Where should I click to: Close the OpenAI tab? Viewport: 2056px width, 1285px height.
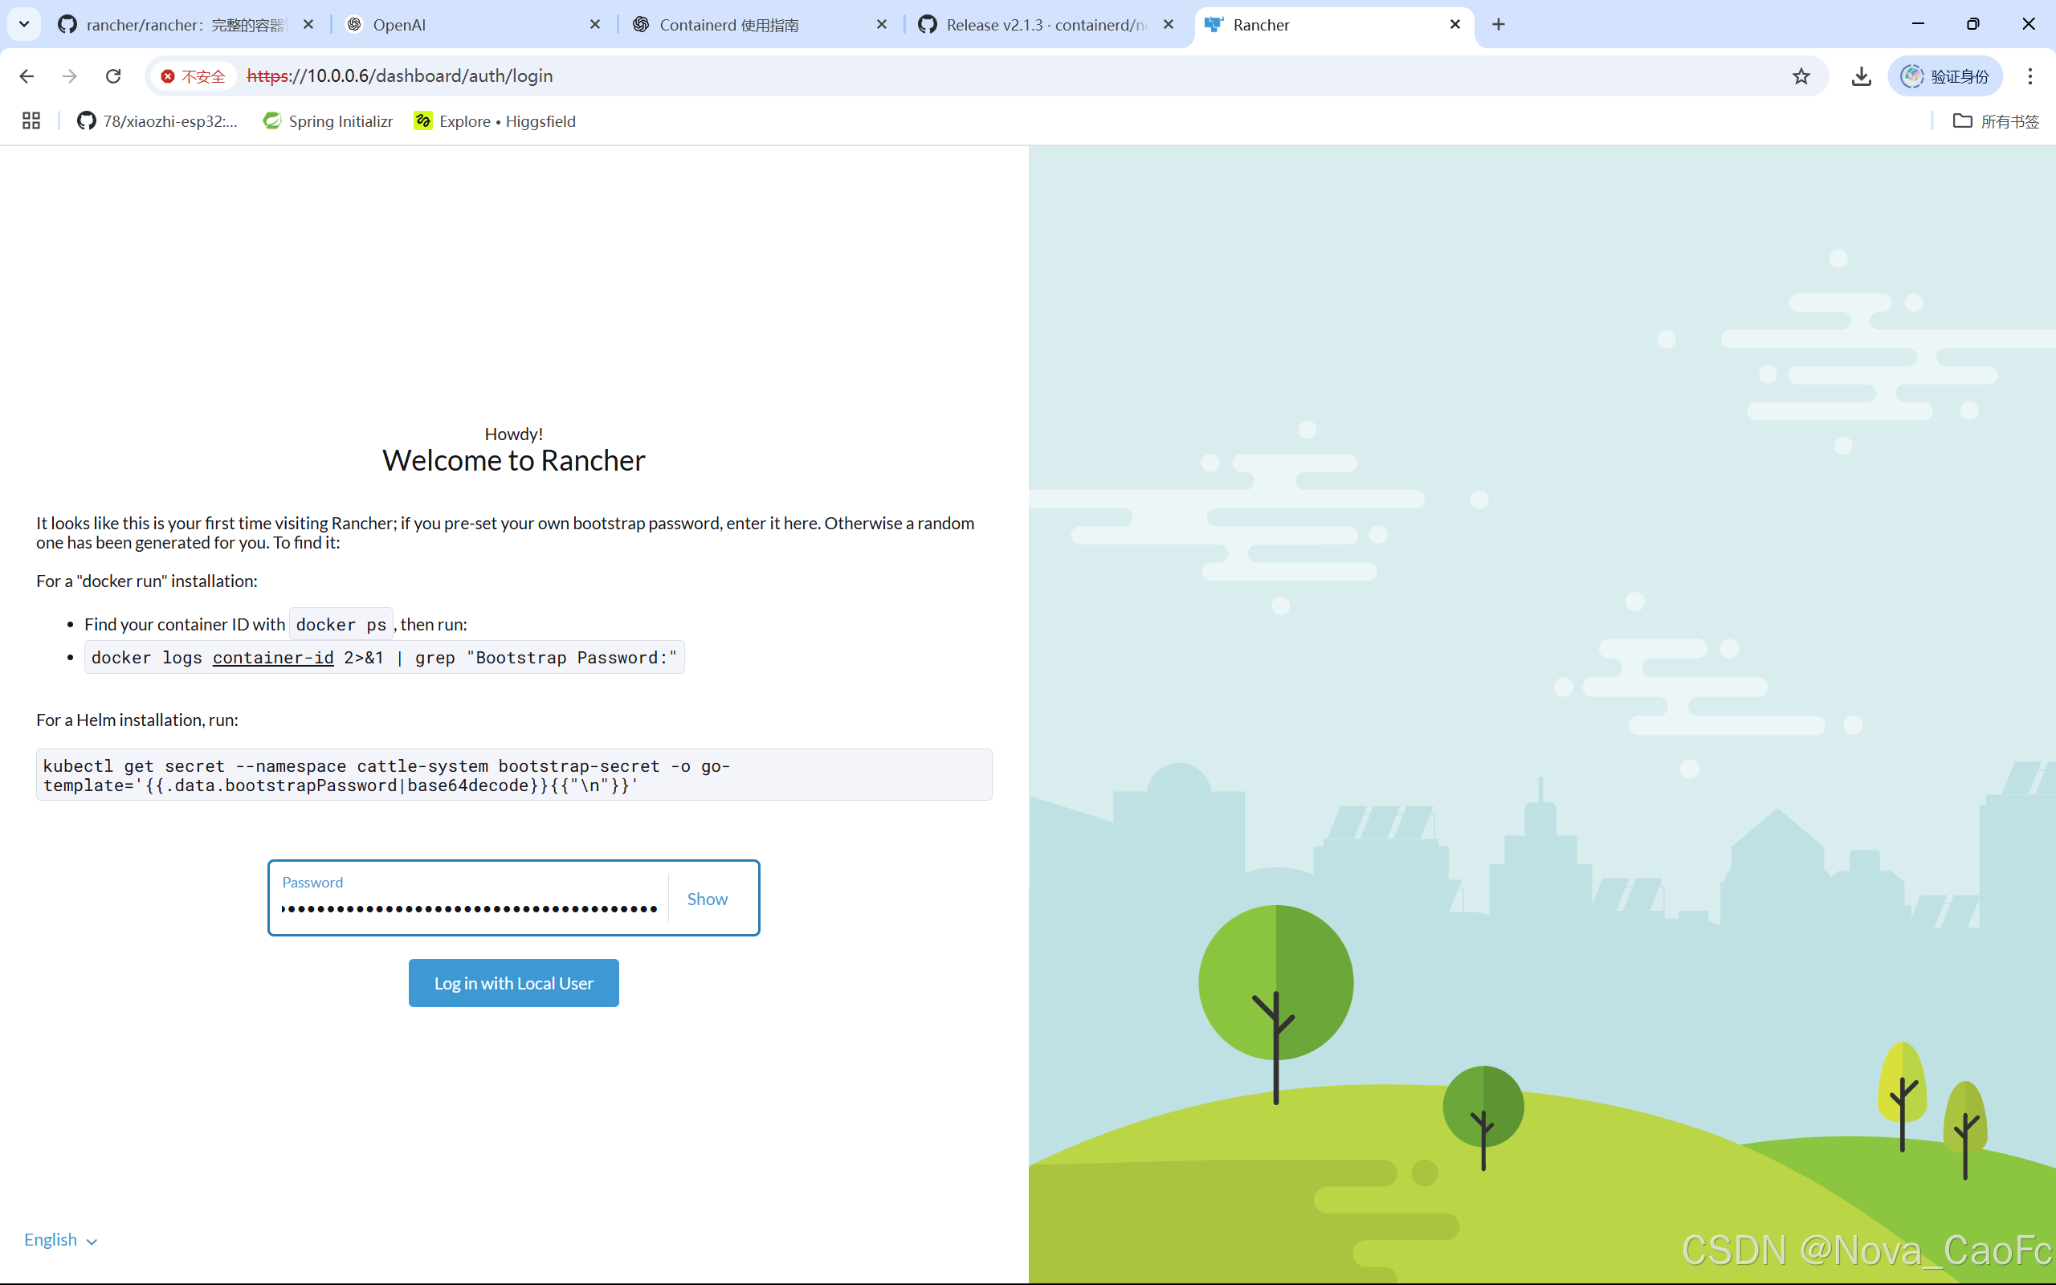pyautogui.click(x=594, y=25)
